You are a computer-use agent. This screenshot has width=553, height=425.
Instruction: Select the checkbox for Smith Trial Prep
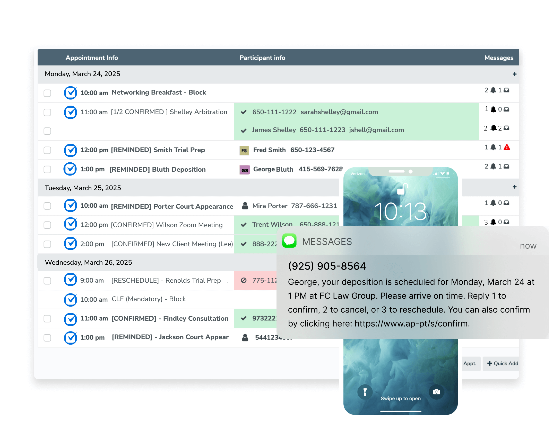click(47, 150)
